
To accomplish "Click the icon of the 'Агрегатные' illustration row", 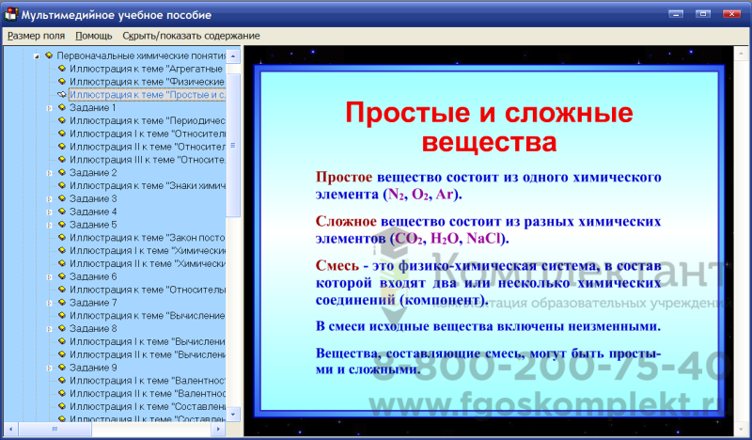I will [62, 69].
